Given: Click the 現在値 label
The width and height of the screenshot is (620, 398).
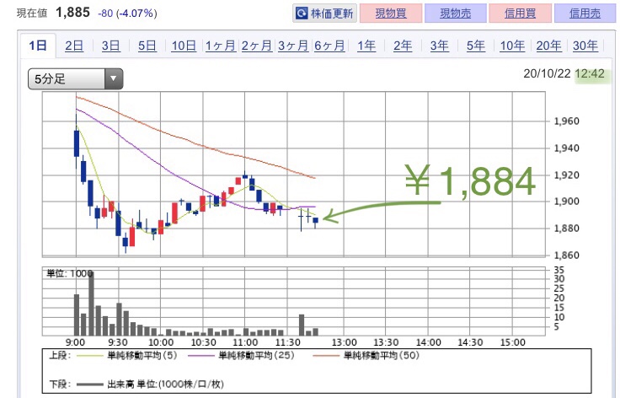Looking at the screenshot, I should [32, 13].
